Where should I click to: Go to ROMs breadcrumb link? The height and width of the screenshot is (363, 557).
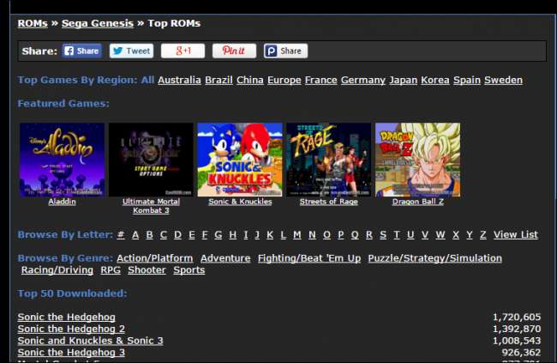coord(33,23)
